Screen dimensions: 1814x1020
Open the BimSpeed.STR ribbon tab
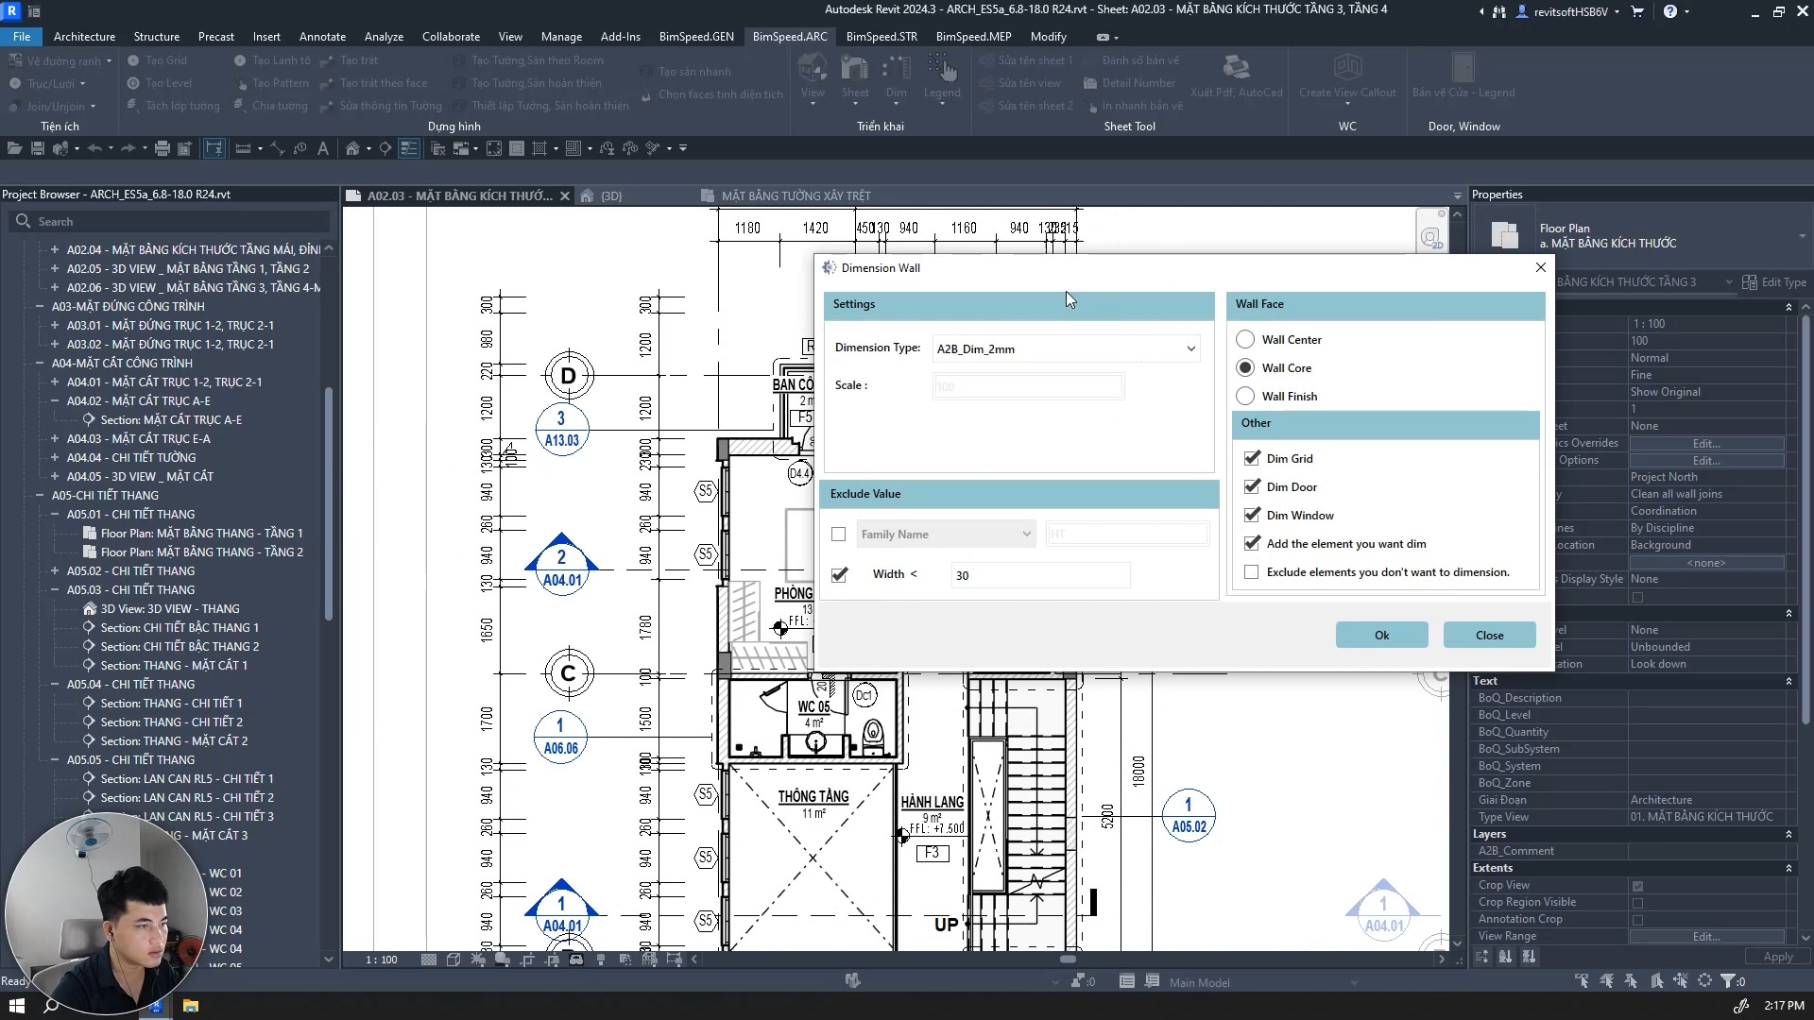[881, 37]
